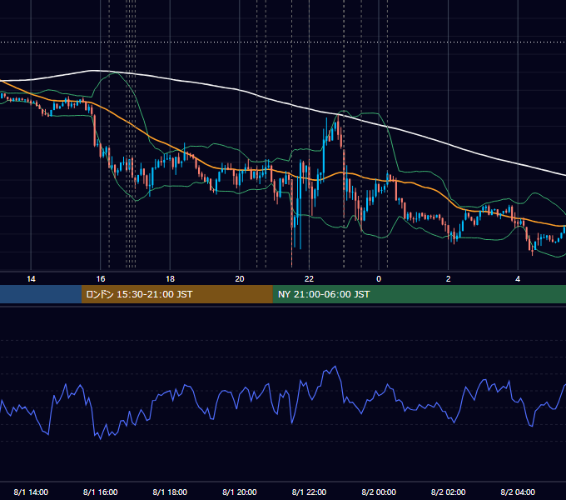566x500 pixels.
Task: Click the blue session bar before ロンドン
Action: pyautogui.click(x=41, y=294)
